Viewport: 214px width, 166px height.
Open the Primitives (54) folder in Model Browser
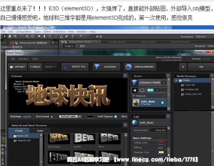[x=190, y=90]
